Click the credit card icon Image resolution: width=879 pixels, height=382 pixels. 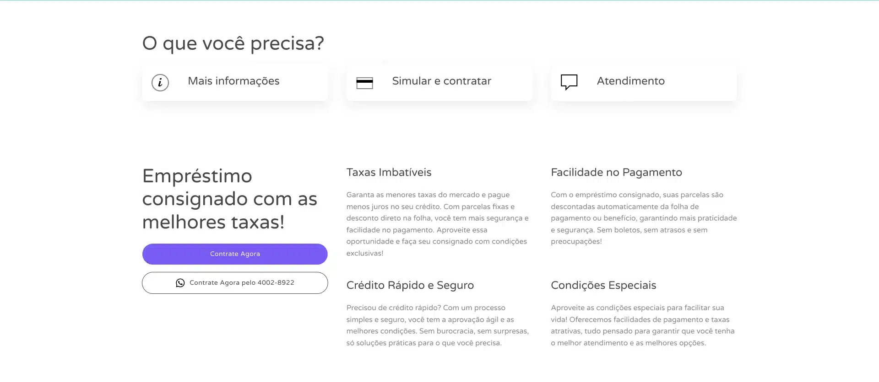pyautogui.click(x=364, y=83)
